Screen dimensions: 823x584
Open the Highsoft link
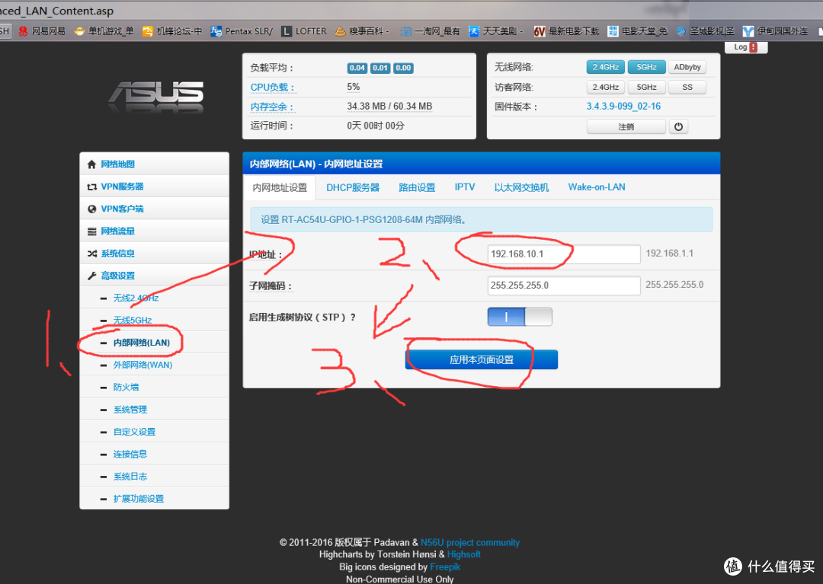(463, 554)
